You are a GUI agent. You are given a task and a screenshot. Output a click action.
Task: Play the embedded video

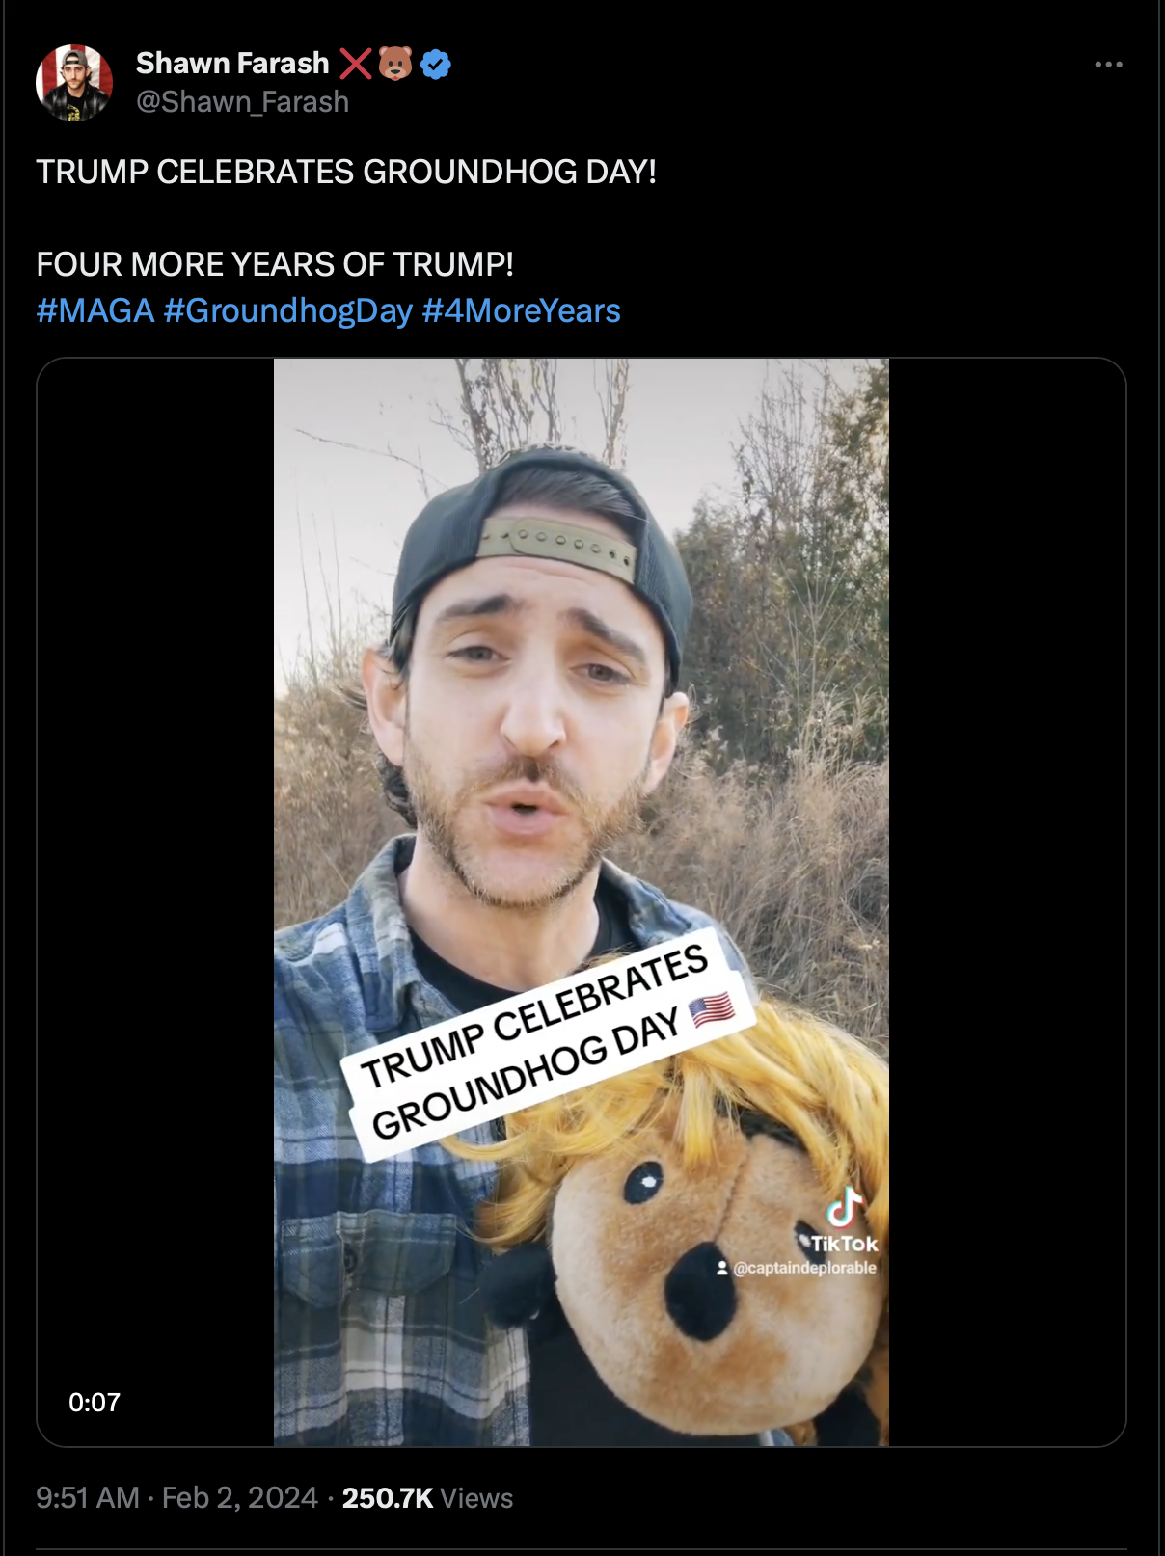click(x=582, y=902)
